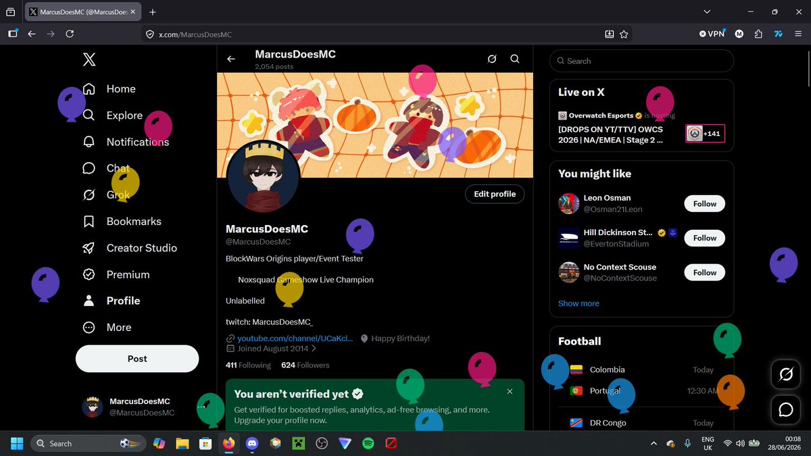Viewport: 811px width, 456px height.
Task: Follow Leon Osman
Action: click(705, 203)
